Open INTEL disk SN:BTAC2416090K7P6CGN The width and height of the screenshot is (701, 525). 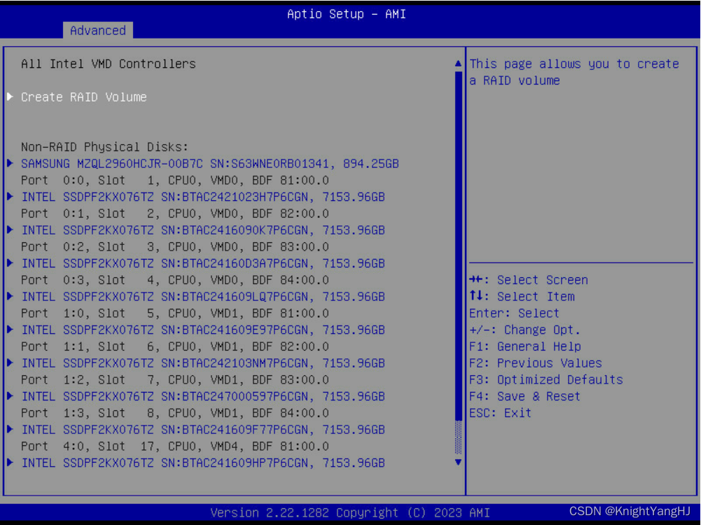click(x=203, y=230)
